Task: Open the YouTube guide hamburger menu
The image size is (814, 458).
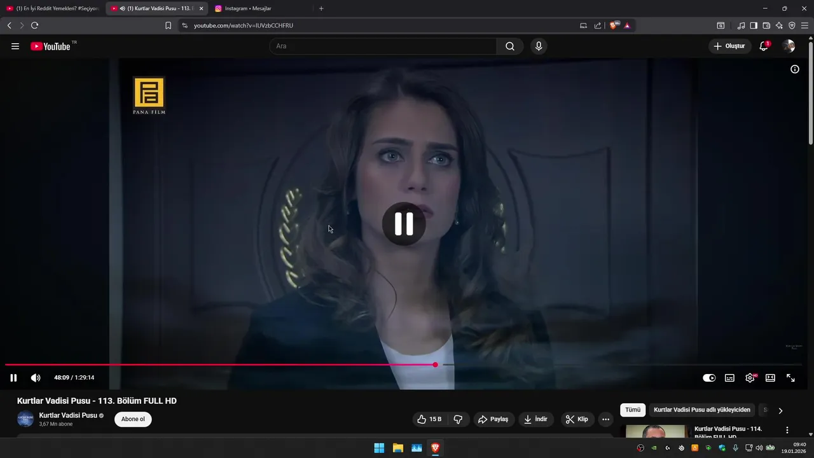Action: pos(15,46)
